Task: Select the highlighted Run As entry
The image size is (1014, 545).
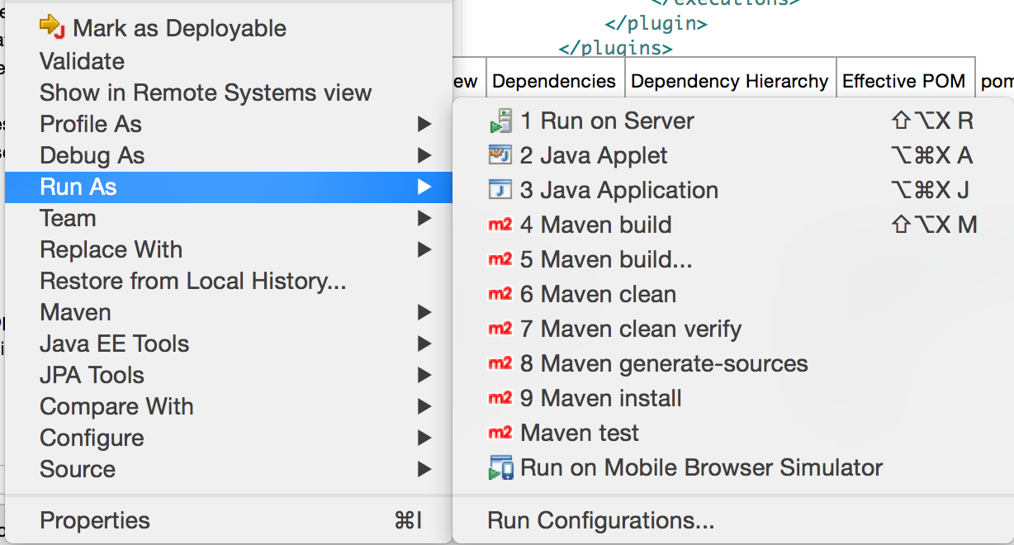Action: 229,187
